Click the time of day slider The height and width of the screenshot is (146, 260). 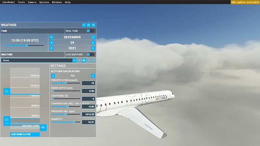(24, 46)
